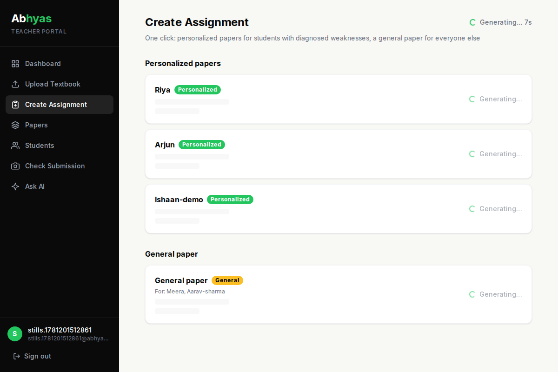Open the Papers section
Image resolution: width=558 pixels, height=372 pixels.
60,125
